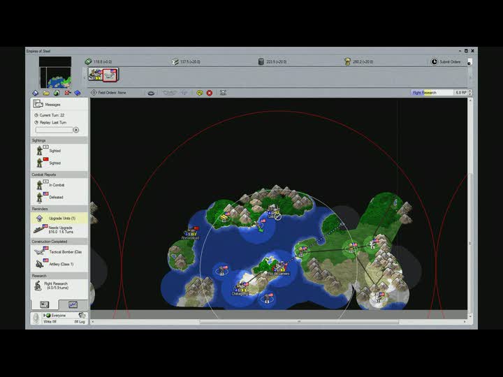Click the microphone icon in chat panel
Screen dimensions: 503x377
click(36, 318)
